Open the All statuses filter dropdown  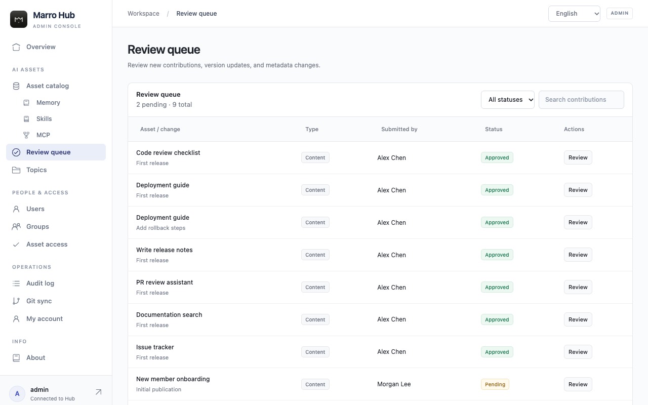508,100
